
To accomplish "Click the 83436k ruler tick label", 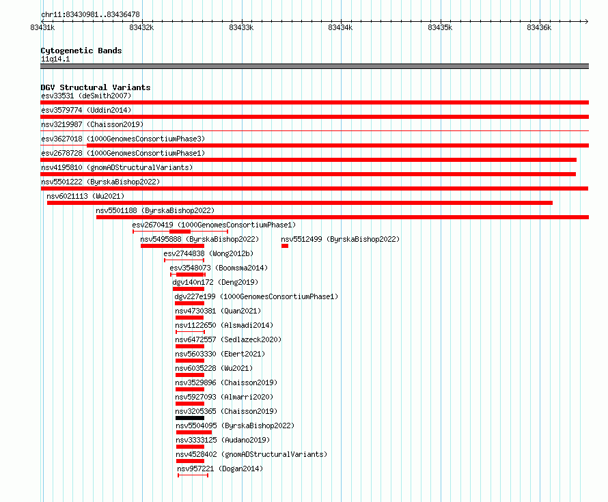I will [x=539, y=27].
